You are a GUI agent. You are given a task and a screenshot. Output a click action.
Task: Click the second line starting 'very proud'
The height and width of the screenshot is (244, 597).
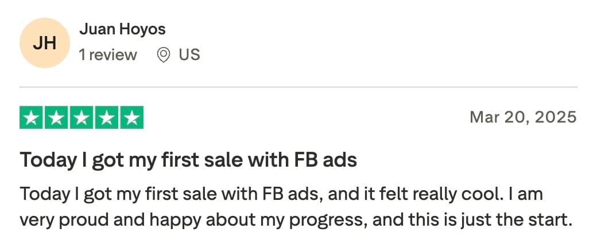pos(296,220)
